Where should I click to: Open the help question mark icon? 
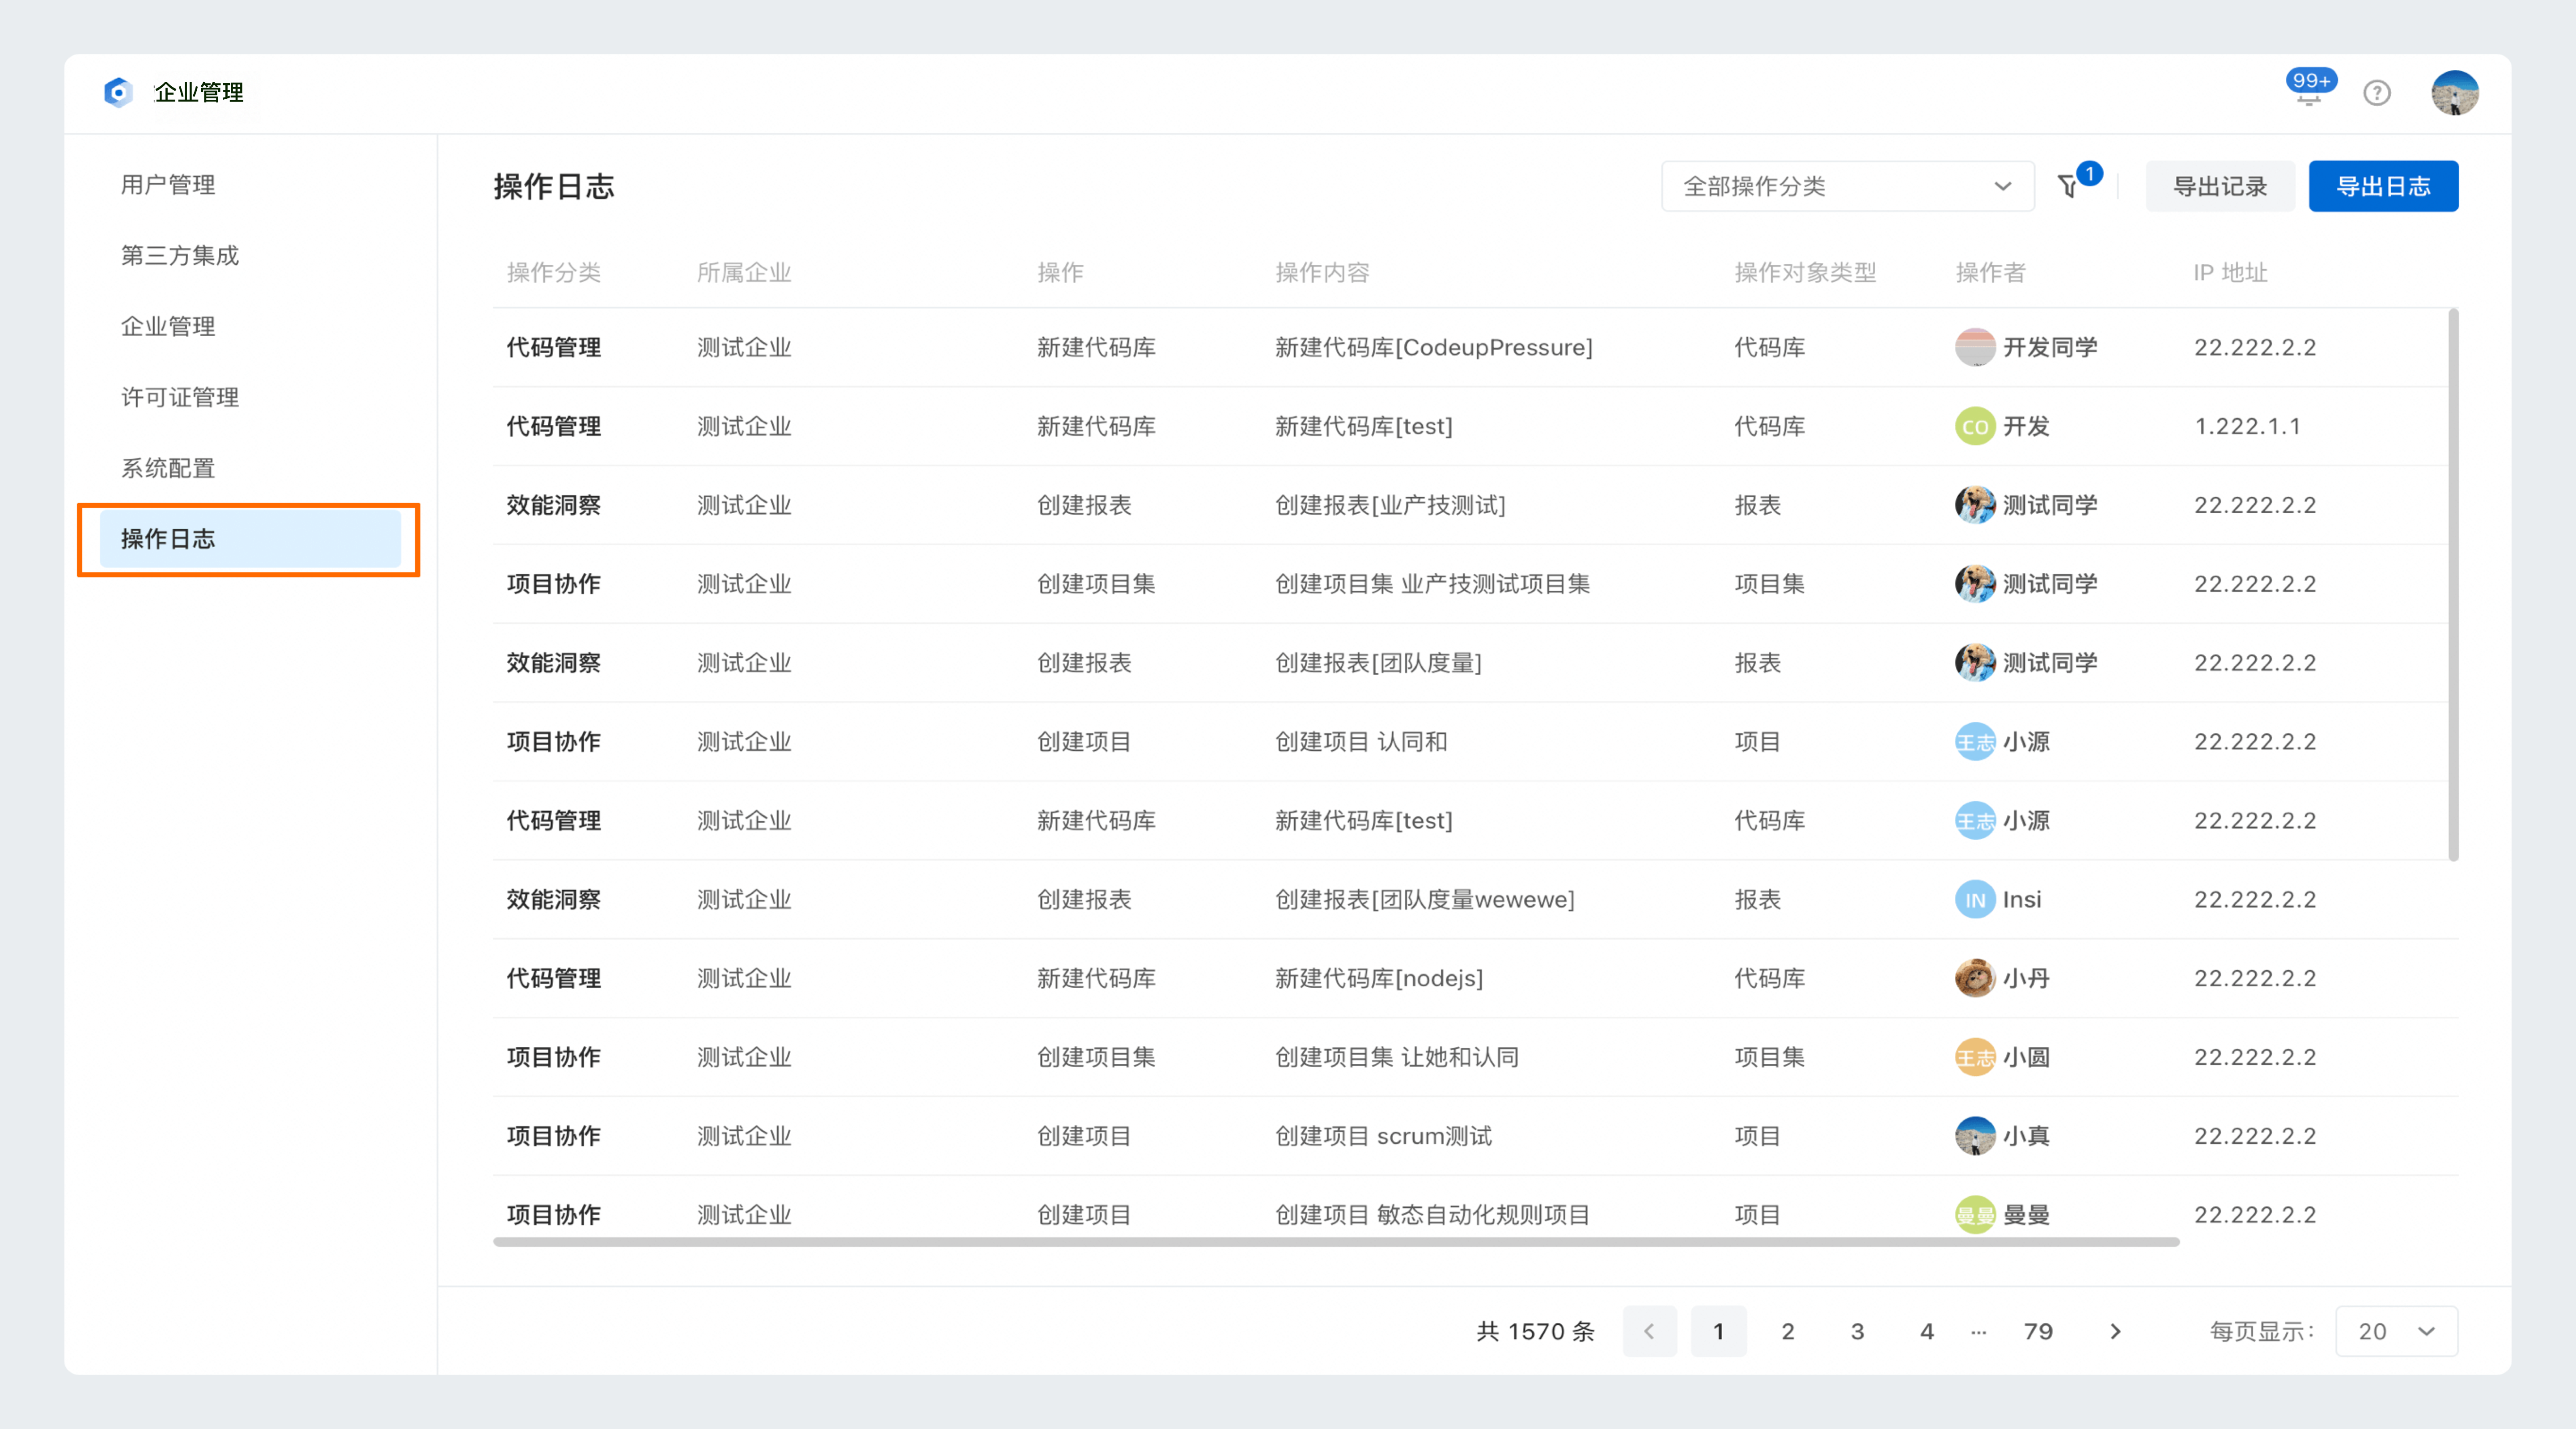[2377, 93]
